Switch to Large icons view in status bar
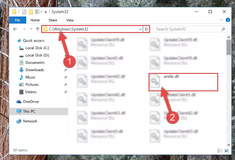 tap(227, 151)
